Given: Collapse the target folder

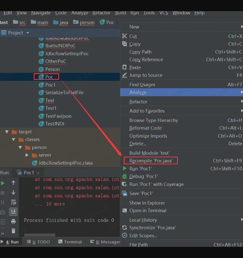Looking at the screenshot, I should (x=7, y=132).
